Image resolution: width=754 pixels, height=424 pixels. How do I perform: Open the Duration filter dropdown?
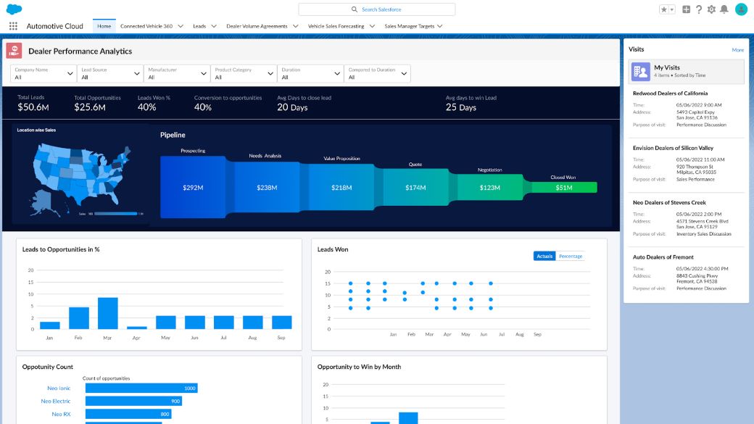coord(310,73)
